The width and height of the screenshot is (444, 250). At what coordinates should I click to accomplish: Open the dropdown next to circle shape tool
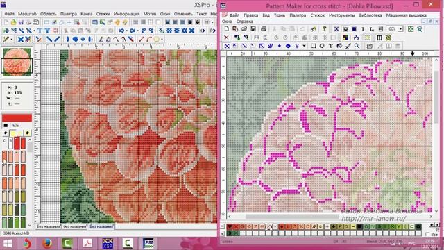(x=162, y=40)
